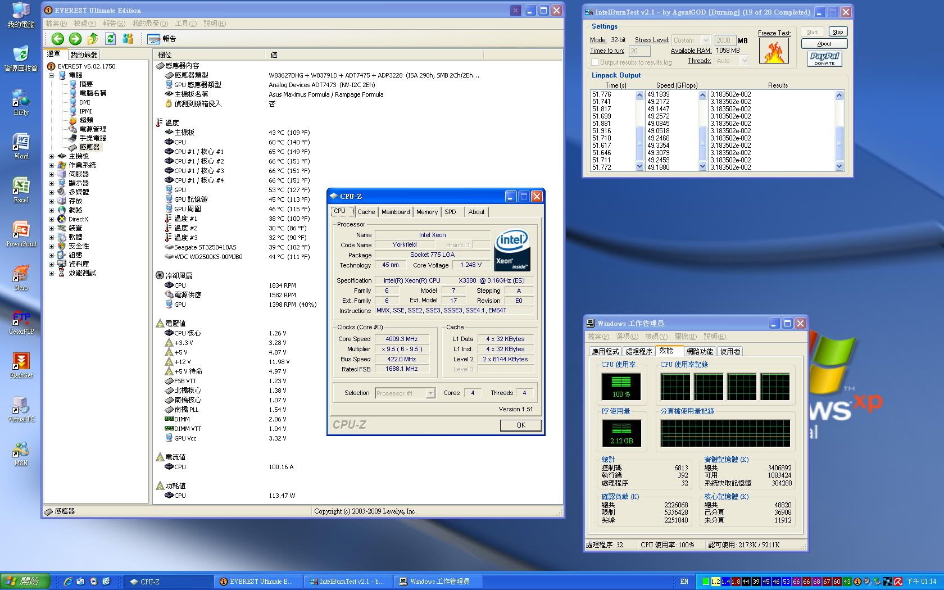Click the IntelBurnTest taskbar button

tap(349, 582)
